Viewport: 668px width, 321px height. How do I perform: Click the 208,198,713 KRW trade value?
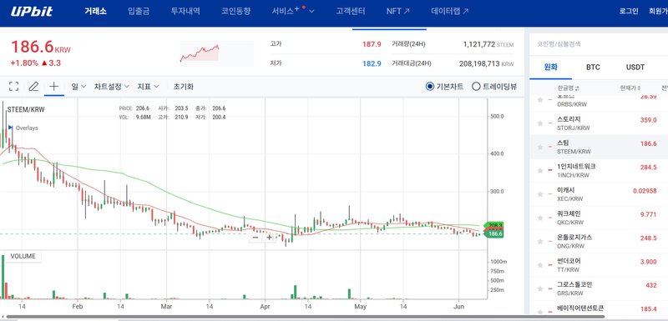coord(486,63)
